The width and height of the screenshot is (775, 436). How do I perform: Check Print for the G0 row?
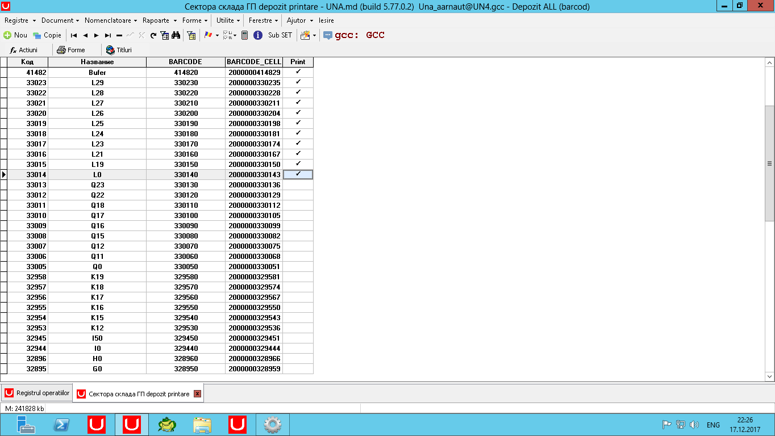click(x=298, y=368)
